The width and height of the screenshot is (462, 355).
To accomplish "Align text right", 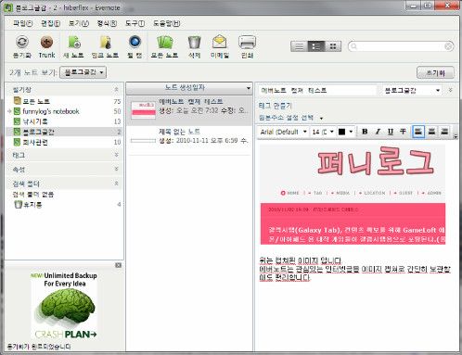I will pos(444,132).
